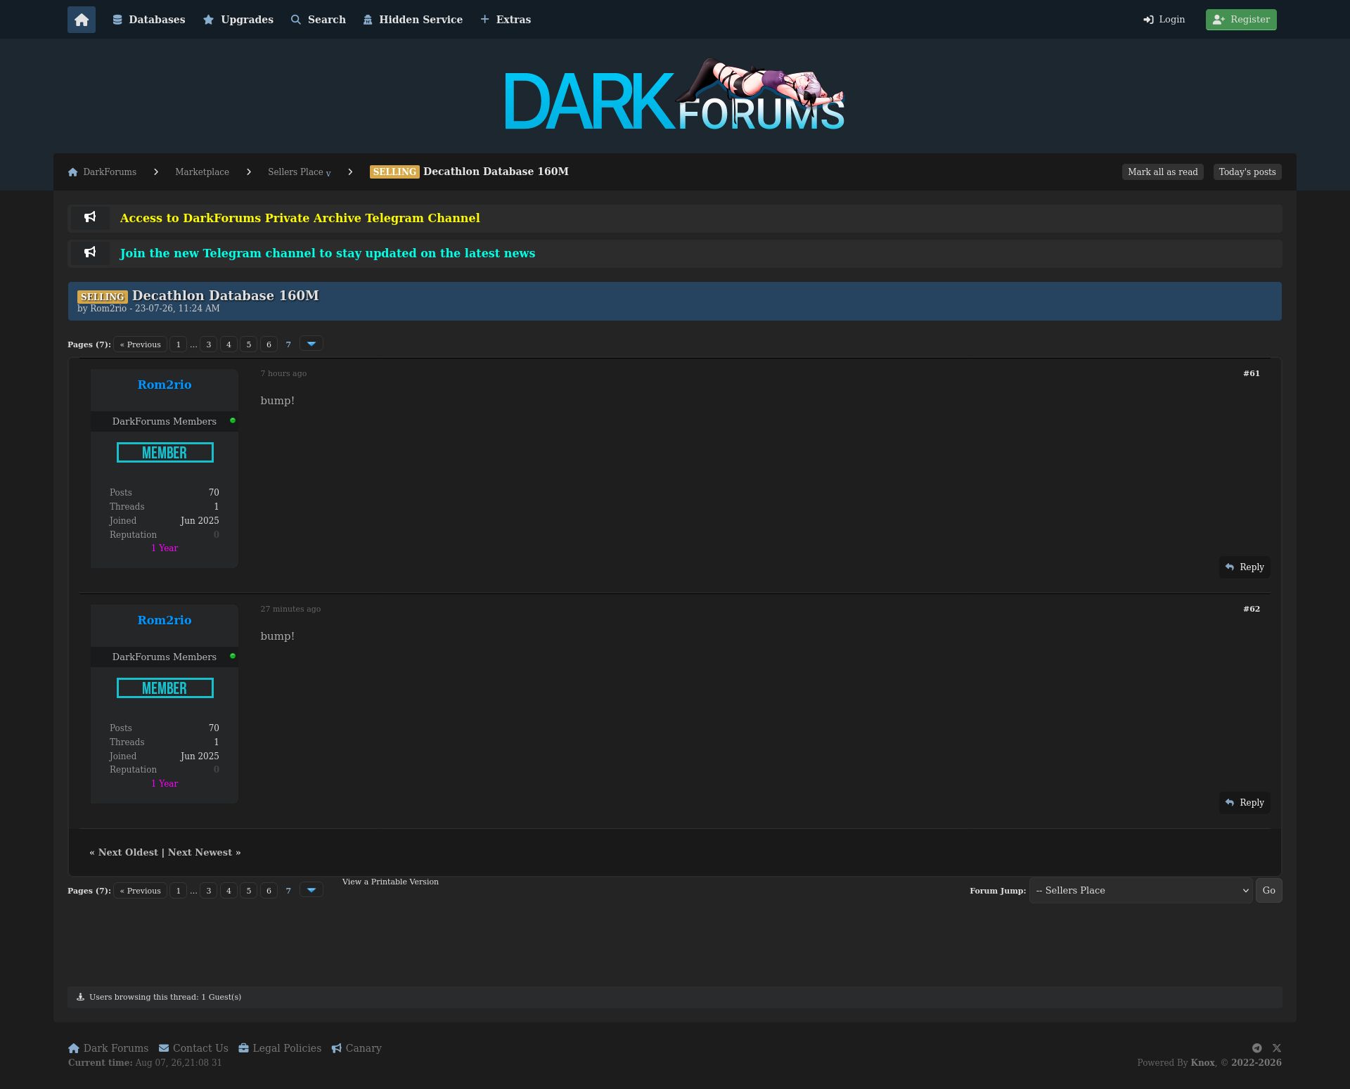
Task: Go to page 1 in bottom pagination
Action: (179, 891)
